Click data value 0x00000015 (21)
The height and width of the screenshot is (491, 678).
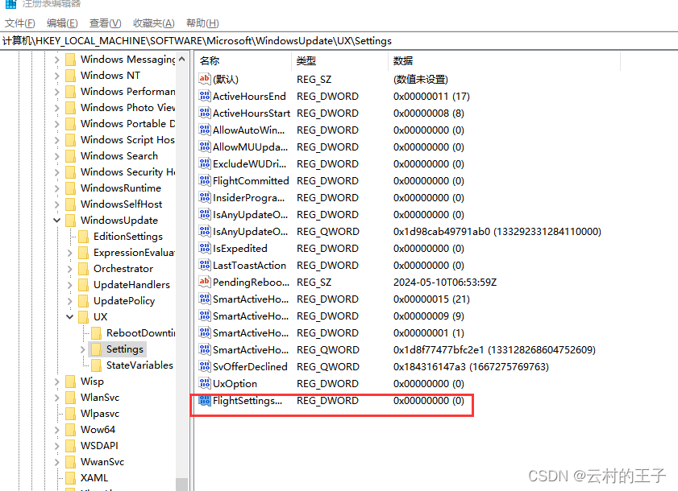pyautogui.click(x=431, y=299)
